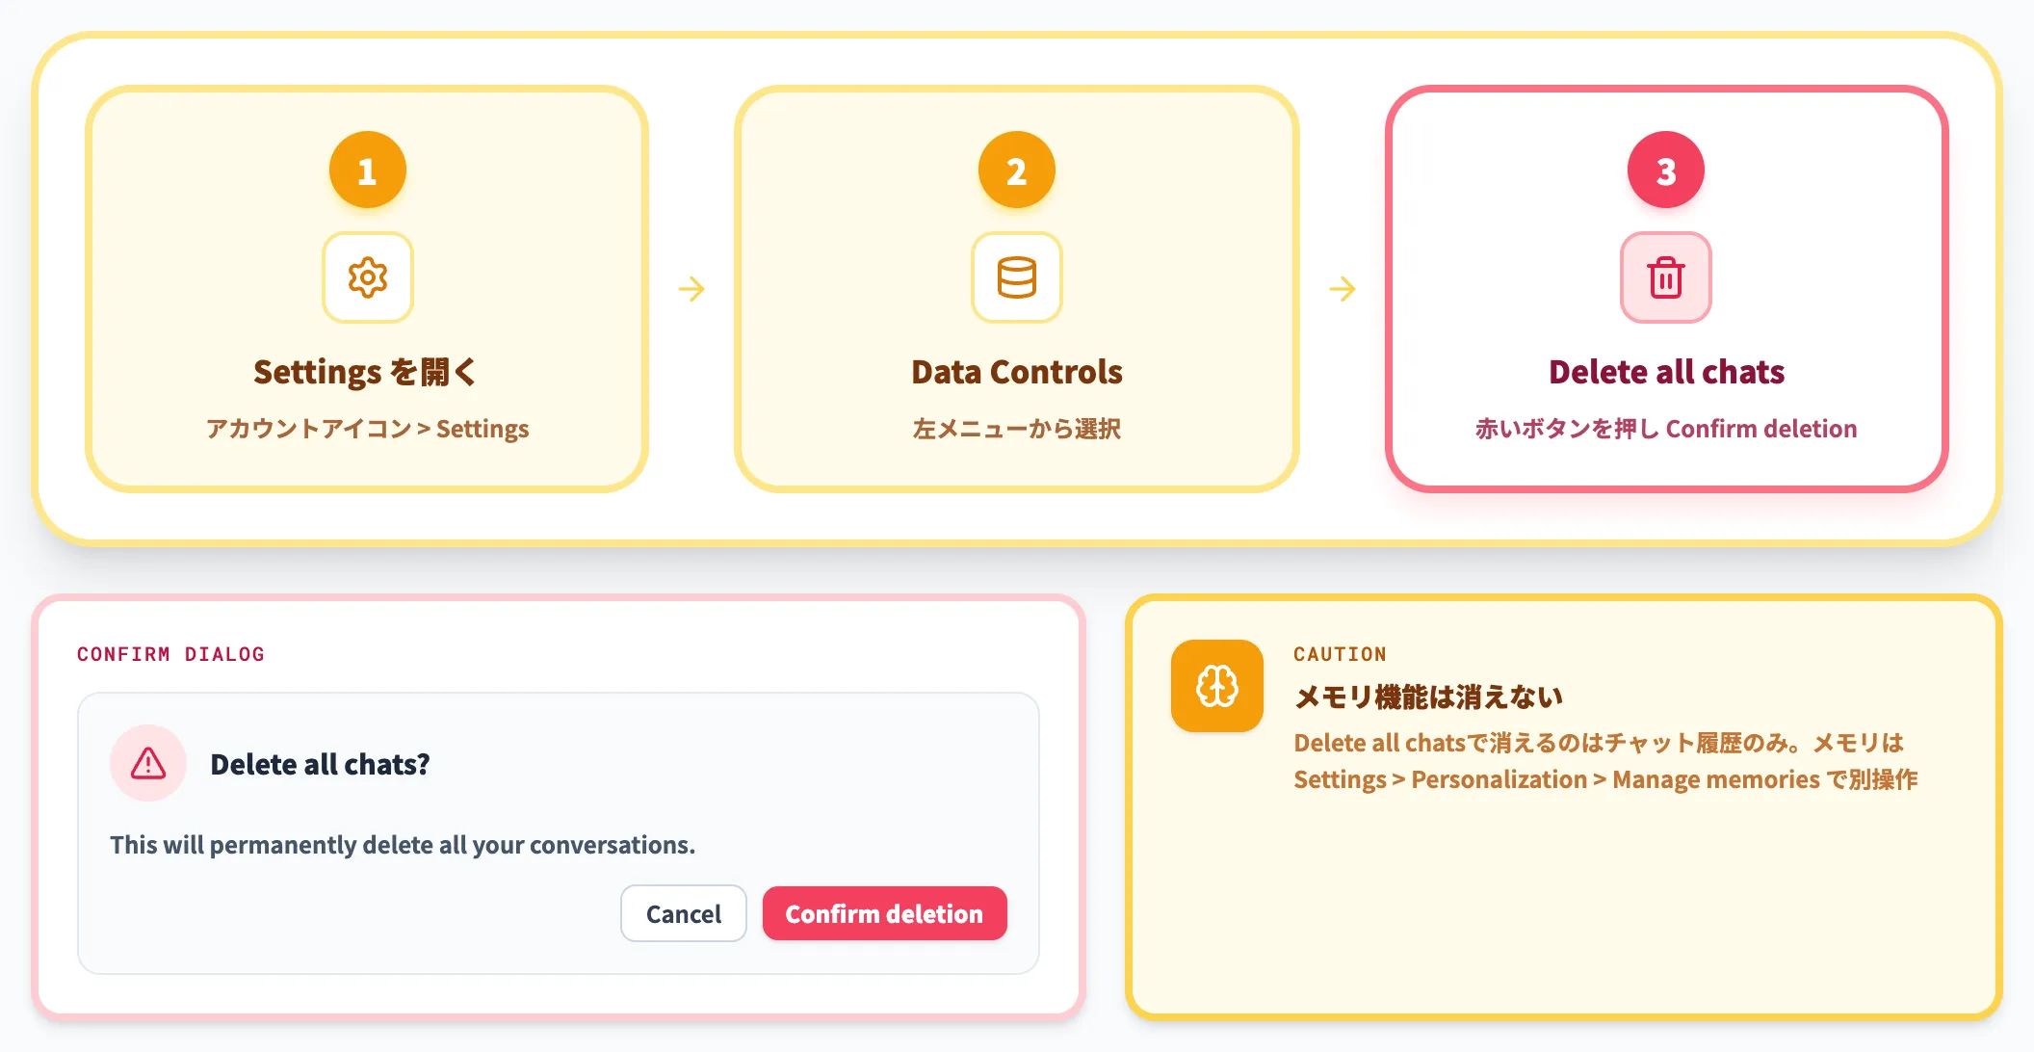Image resolution: width=2034 pixels, height=1052 pixels.
Task: Click the orange brain memory icon
Action: (x=1217, y=686)
